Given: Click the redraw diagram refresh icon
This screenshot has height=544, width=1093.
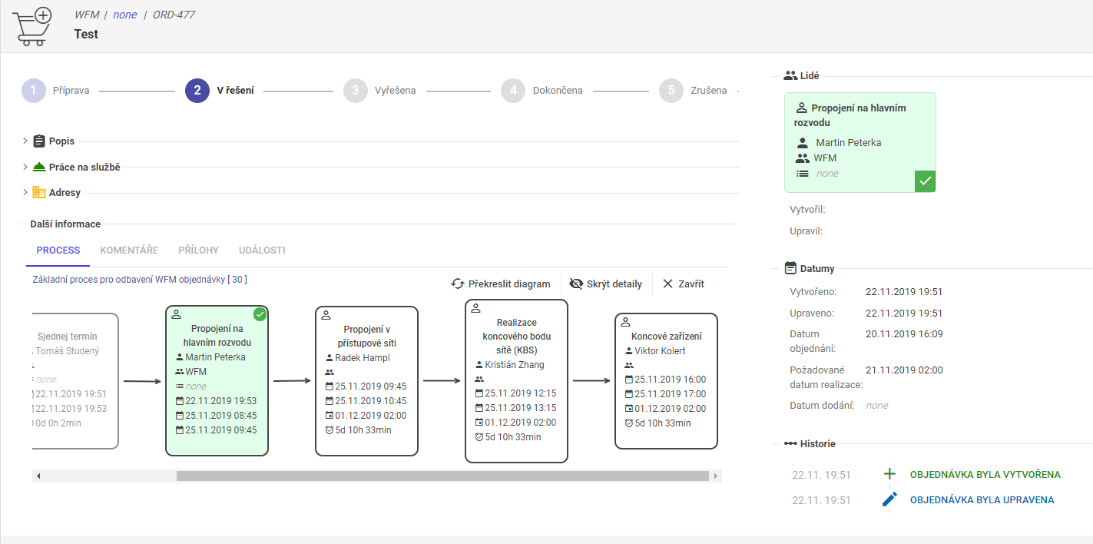Looking at the screenshot, I should pos(458,284).
